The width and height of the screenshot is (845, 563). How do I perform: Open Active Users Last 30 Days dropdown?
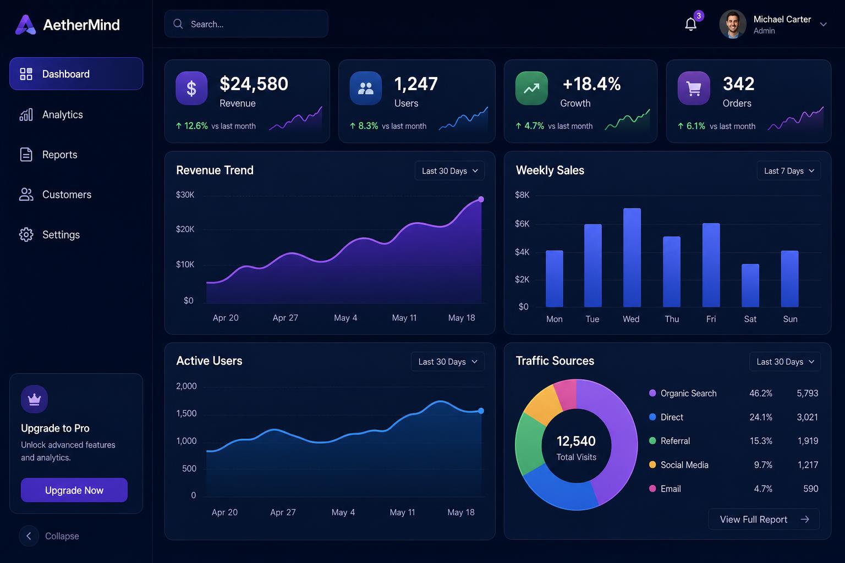coord(448,362)
